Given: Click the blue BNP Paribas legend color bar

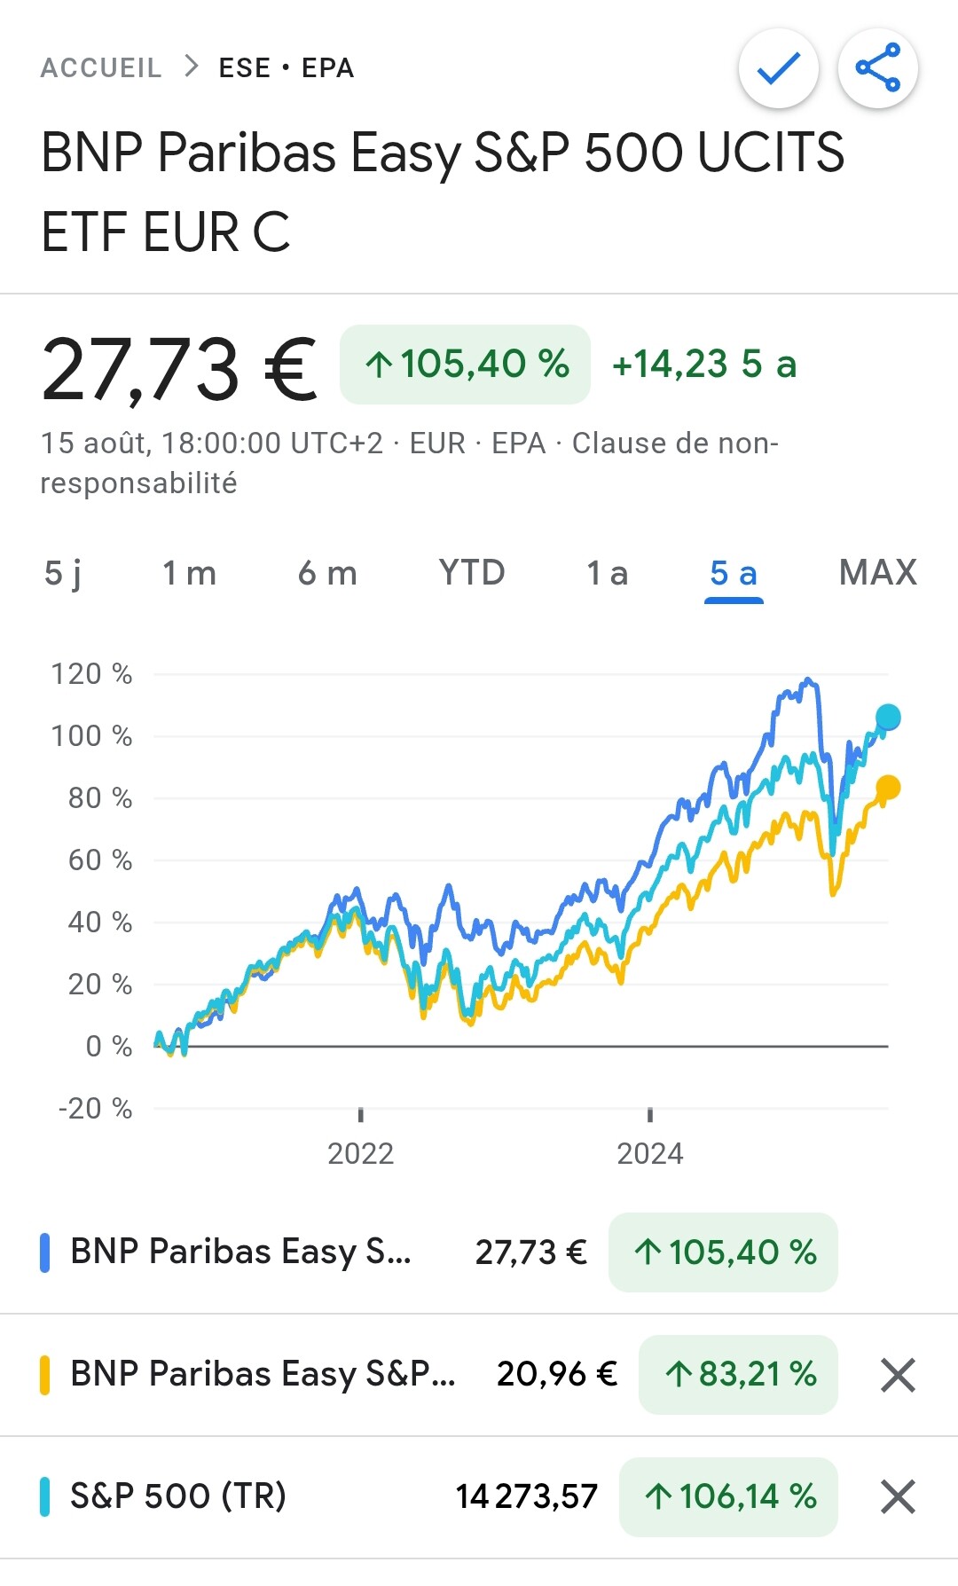Looking at the screenshot, I should pos(44,1252).
